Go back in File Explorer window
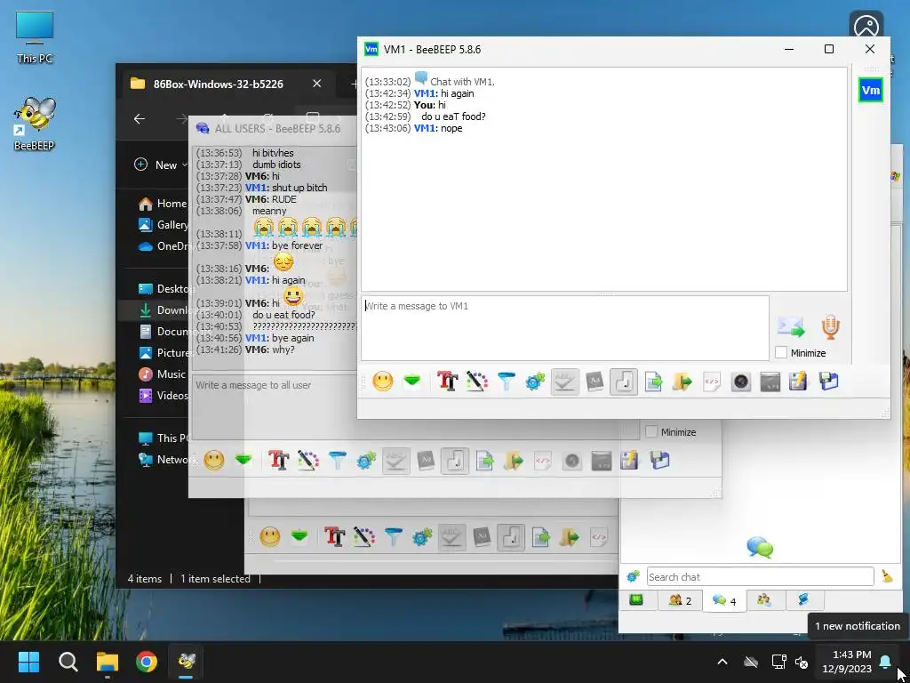The height and width of the screenshot is (683, 910). coord(140,119)
